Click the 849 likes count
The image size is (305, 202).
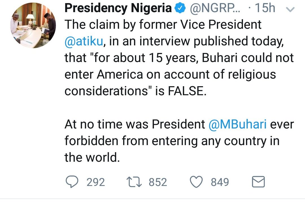click(x=220, y=182)
